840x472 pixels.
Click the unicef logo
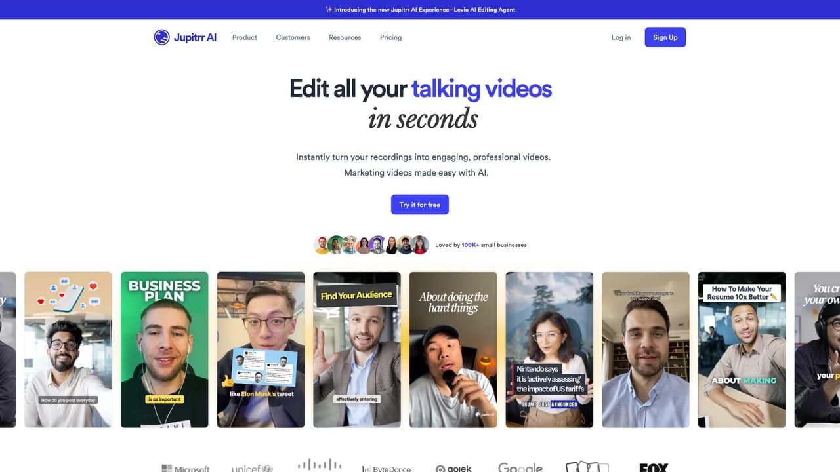[252, 468]
